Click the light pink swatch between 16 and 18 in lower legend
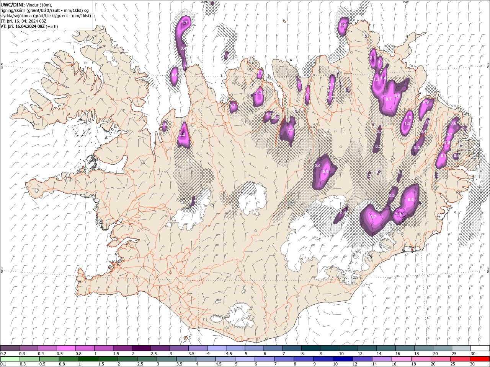This screenshot has height=367, width=490. coord(401,359)
